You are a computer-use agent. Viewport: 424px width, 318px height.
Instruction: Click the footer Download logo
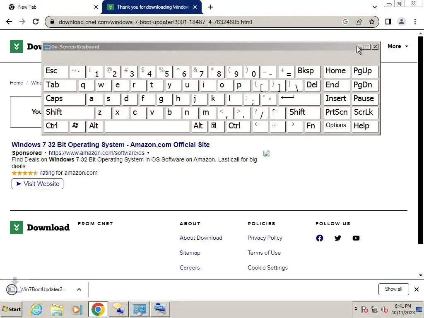[40, 227]
